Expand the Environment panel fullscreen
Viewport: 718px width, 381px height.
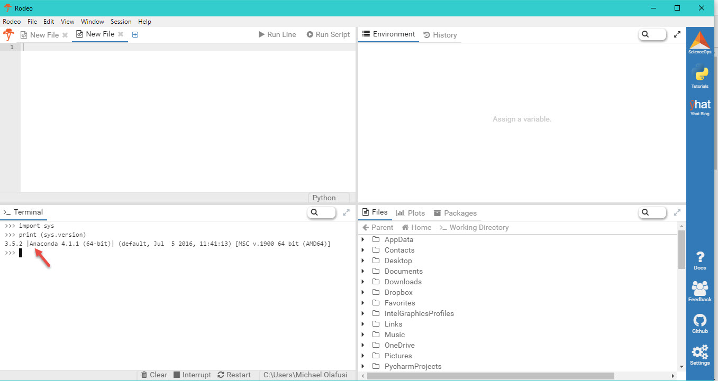[x=677, y=34]
